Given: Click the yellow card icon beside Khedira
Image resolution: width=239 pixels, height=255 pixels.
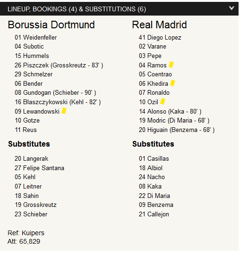Looking at the screenshot, I should click(172, 83).
